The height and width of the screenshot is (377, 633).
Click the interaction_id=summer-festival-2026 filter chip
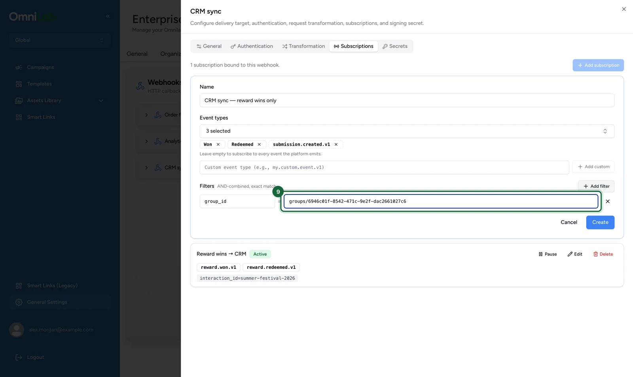pyautogui.click(x=247, y=278)
